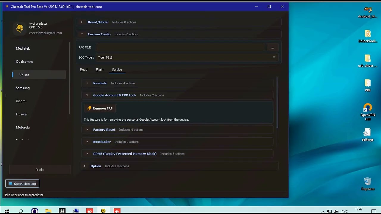This screenshot has height=214, width=381.
Task: Open the Huawei sidebar section
Action: pyautogui.click(x=39, y=114)
